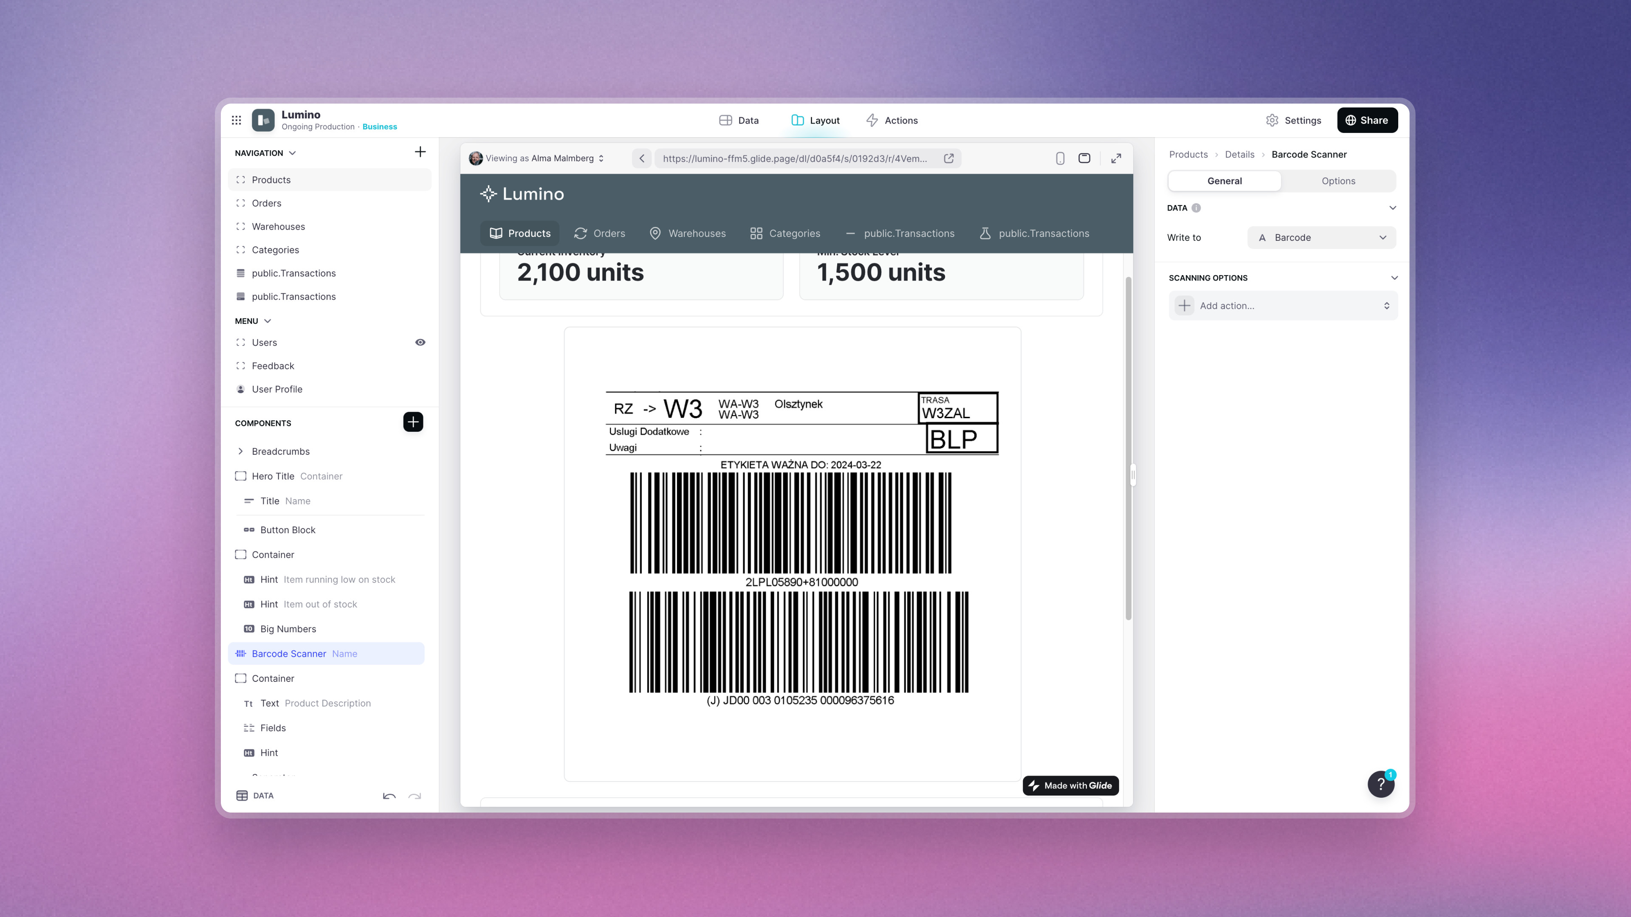
Task: Expand the Breadcrumbs component
Action: [x=240, y=451]
